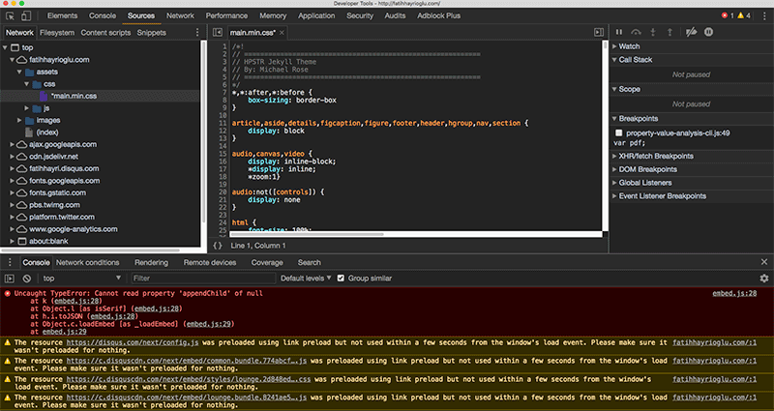Expand the ajax.googleapis.com node
The image size is (774, 411).
(x=13, y=144)
